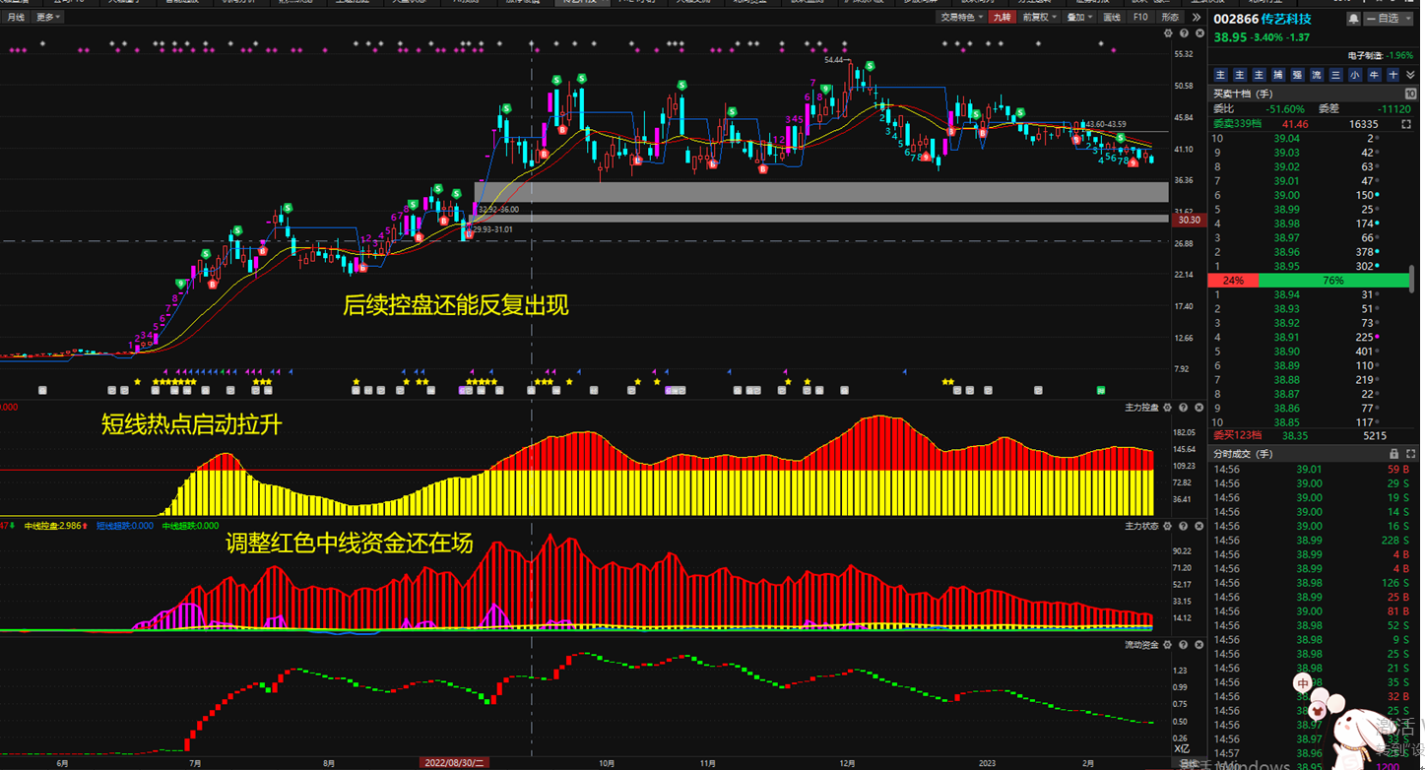Click the expand icon beside 16335
This screenshot has height=770, width=1425.
[1405, 125]
